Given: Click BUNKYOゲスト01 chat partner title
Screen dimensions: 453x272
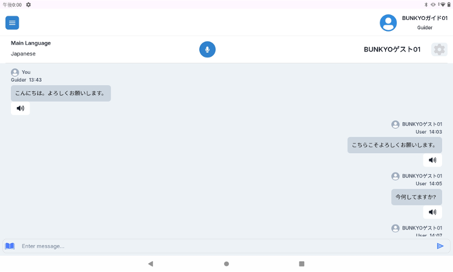Looking at the screenshot, I should point(392,50).
